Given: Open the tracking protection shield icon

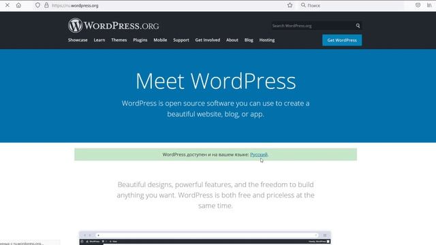Looking at the screenshot, I should (37, 5).
